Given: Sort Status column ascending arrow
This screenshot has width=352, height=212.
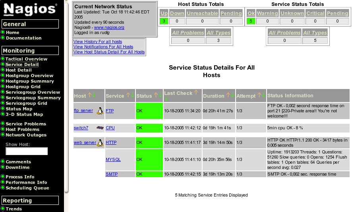Looking at the screenshot, I should click(x=156, y=95).
